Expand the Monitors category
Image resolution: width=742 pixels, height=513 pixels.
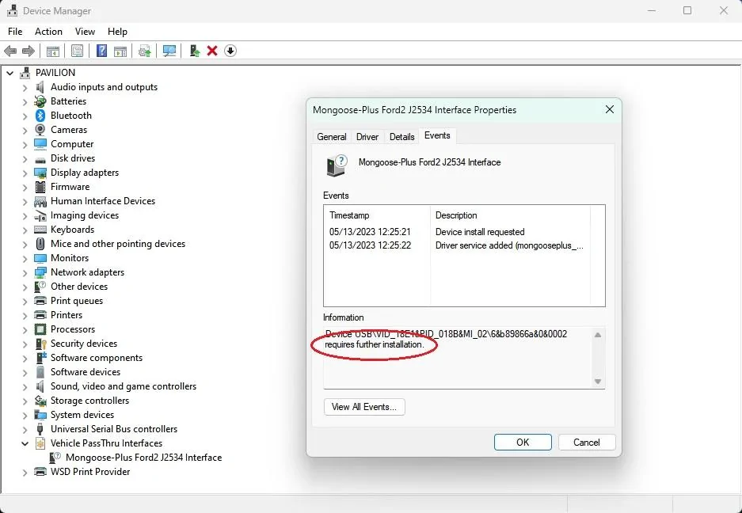pos(25,259)
